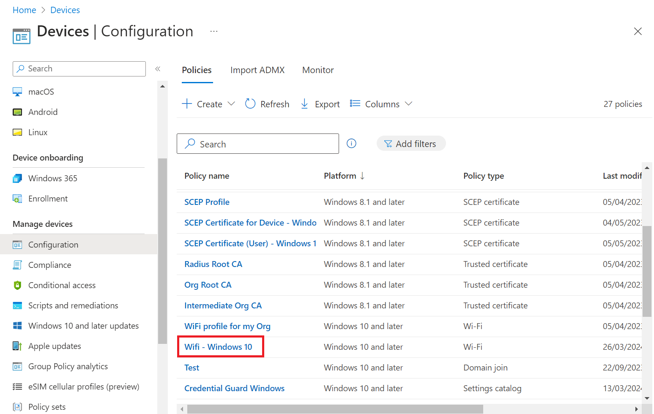This screenshot has height=414, width=654.
Task: Open the Wifi - Windows 10 policy
Action: click(218, 347)
